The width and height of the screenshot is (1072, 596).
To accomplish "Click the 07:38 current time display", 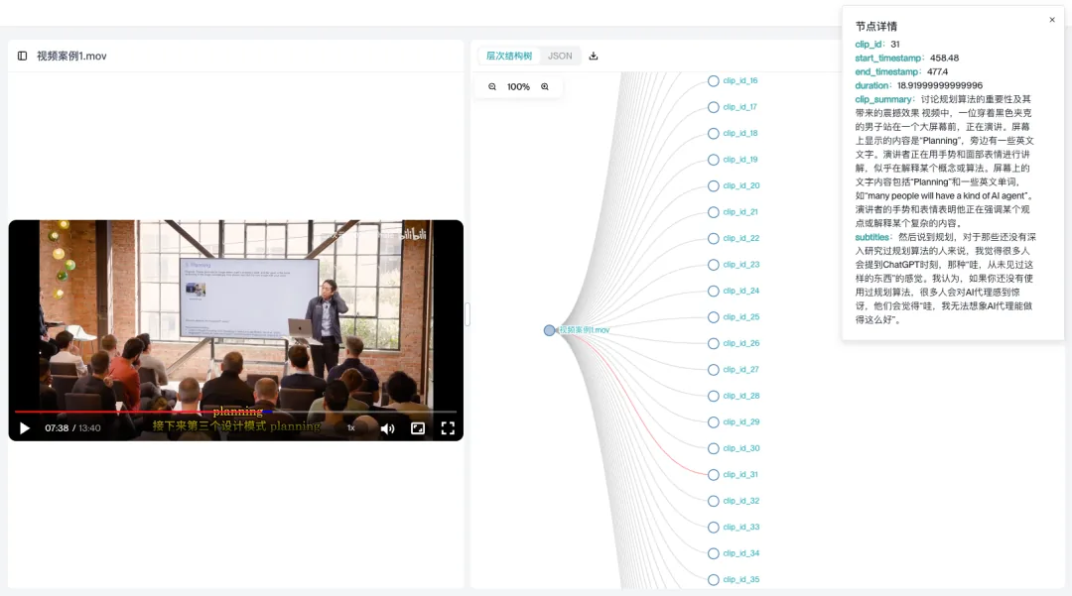I will [57, 428].
